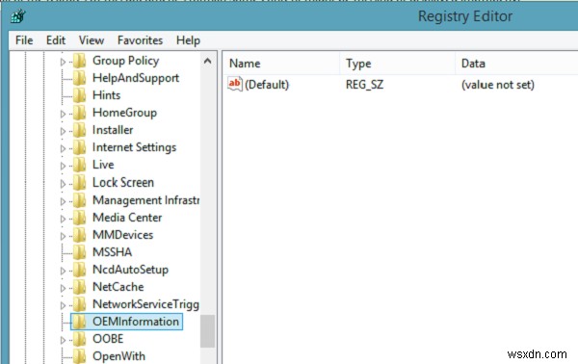The image size is (578, 364).
Task: Expand the OOBE key
Action: coord(63,340)
